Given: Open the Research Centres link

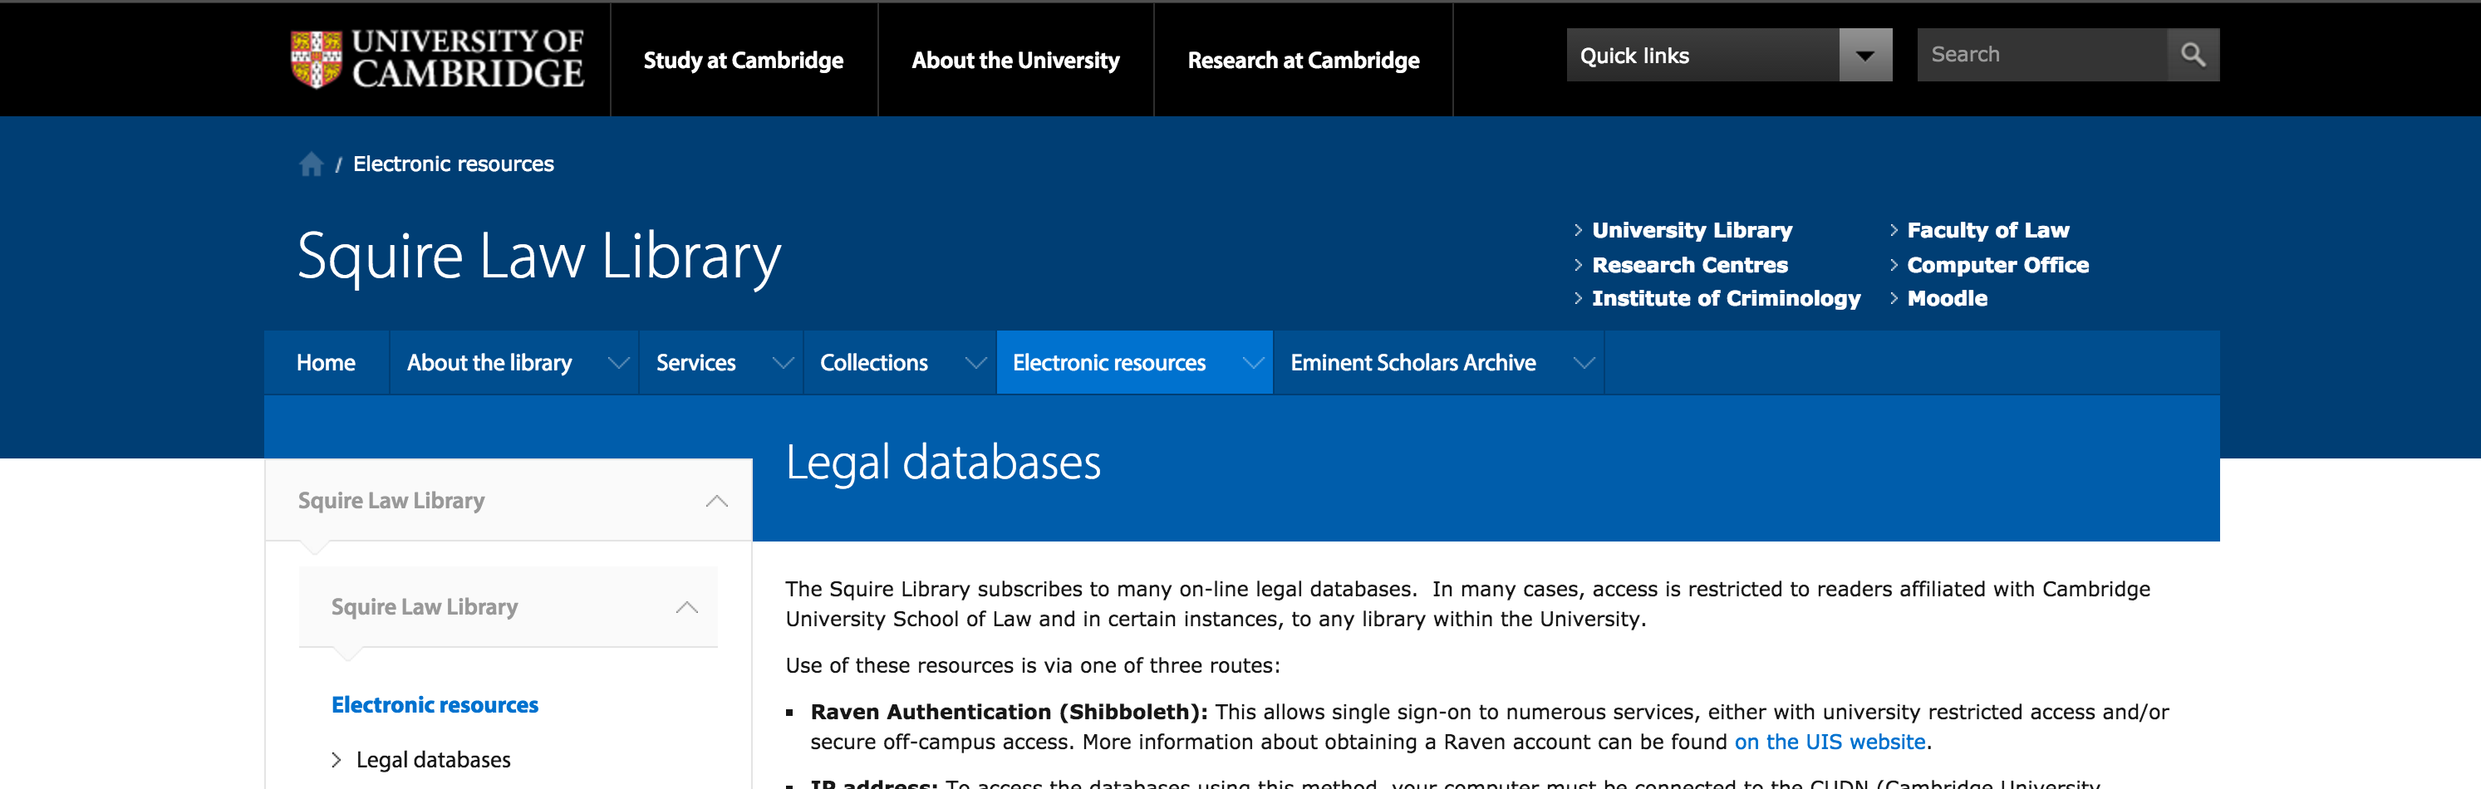Looking at the screenshot, I should click(1689, 266).
